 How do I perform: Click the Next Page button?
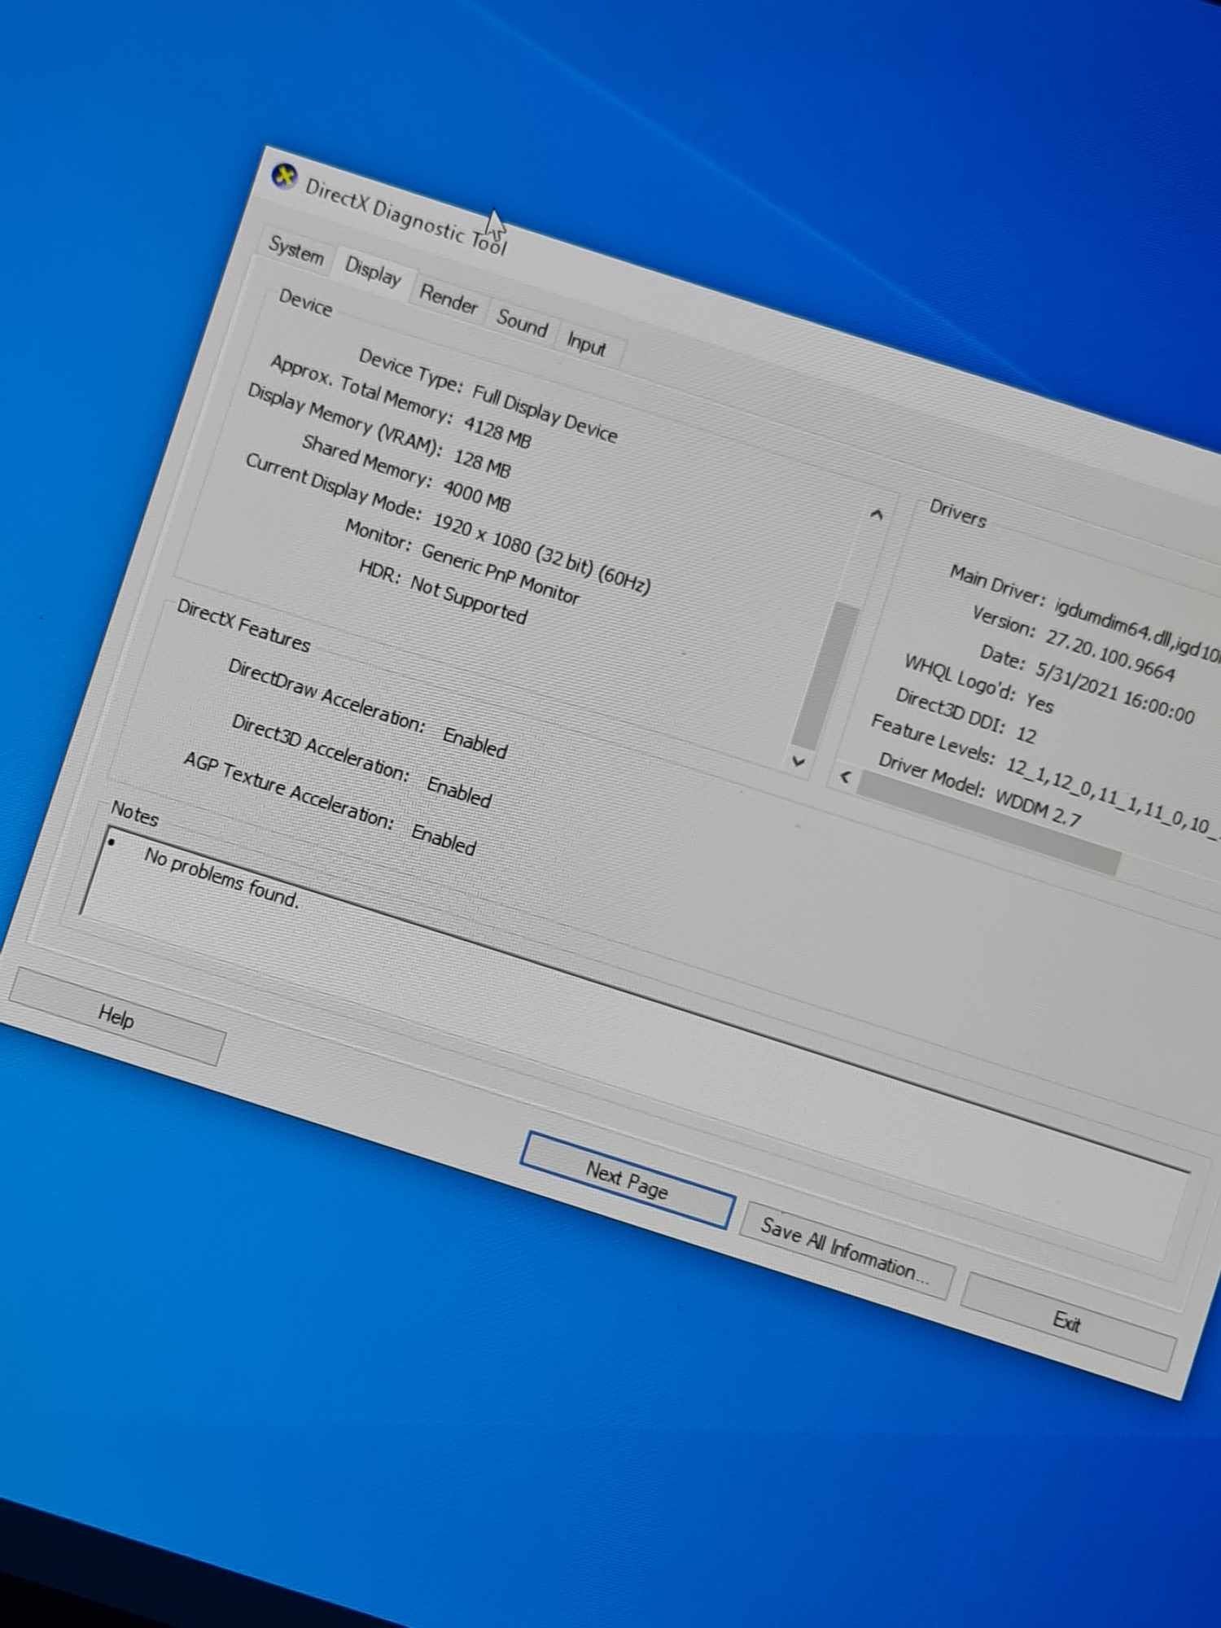627,1179
